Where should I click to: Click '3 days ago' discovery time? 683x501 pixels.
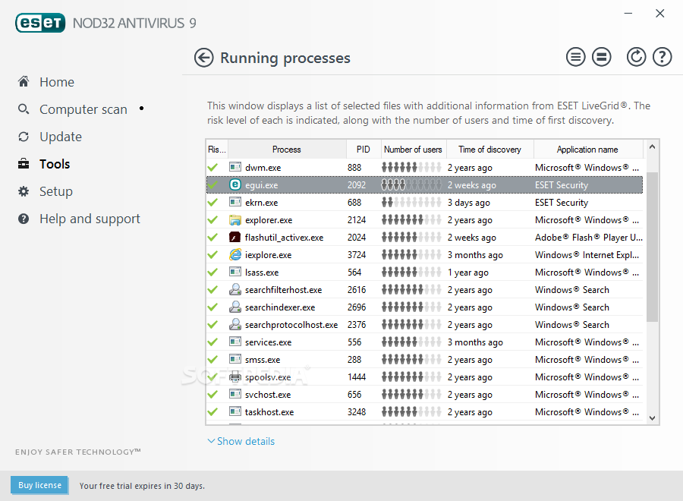[469, 203]
